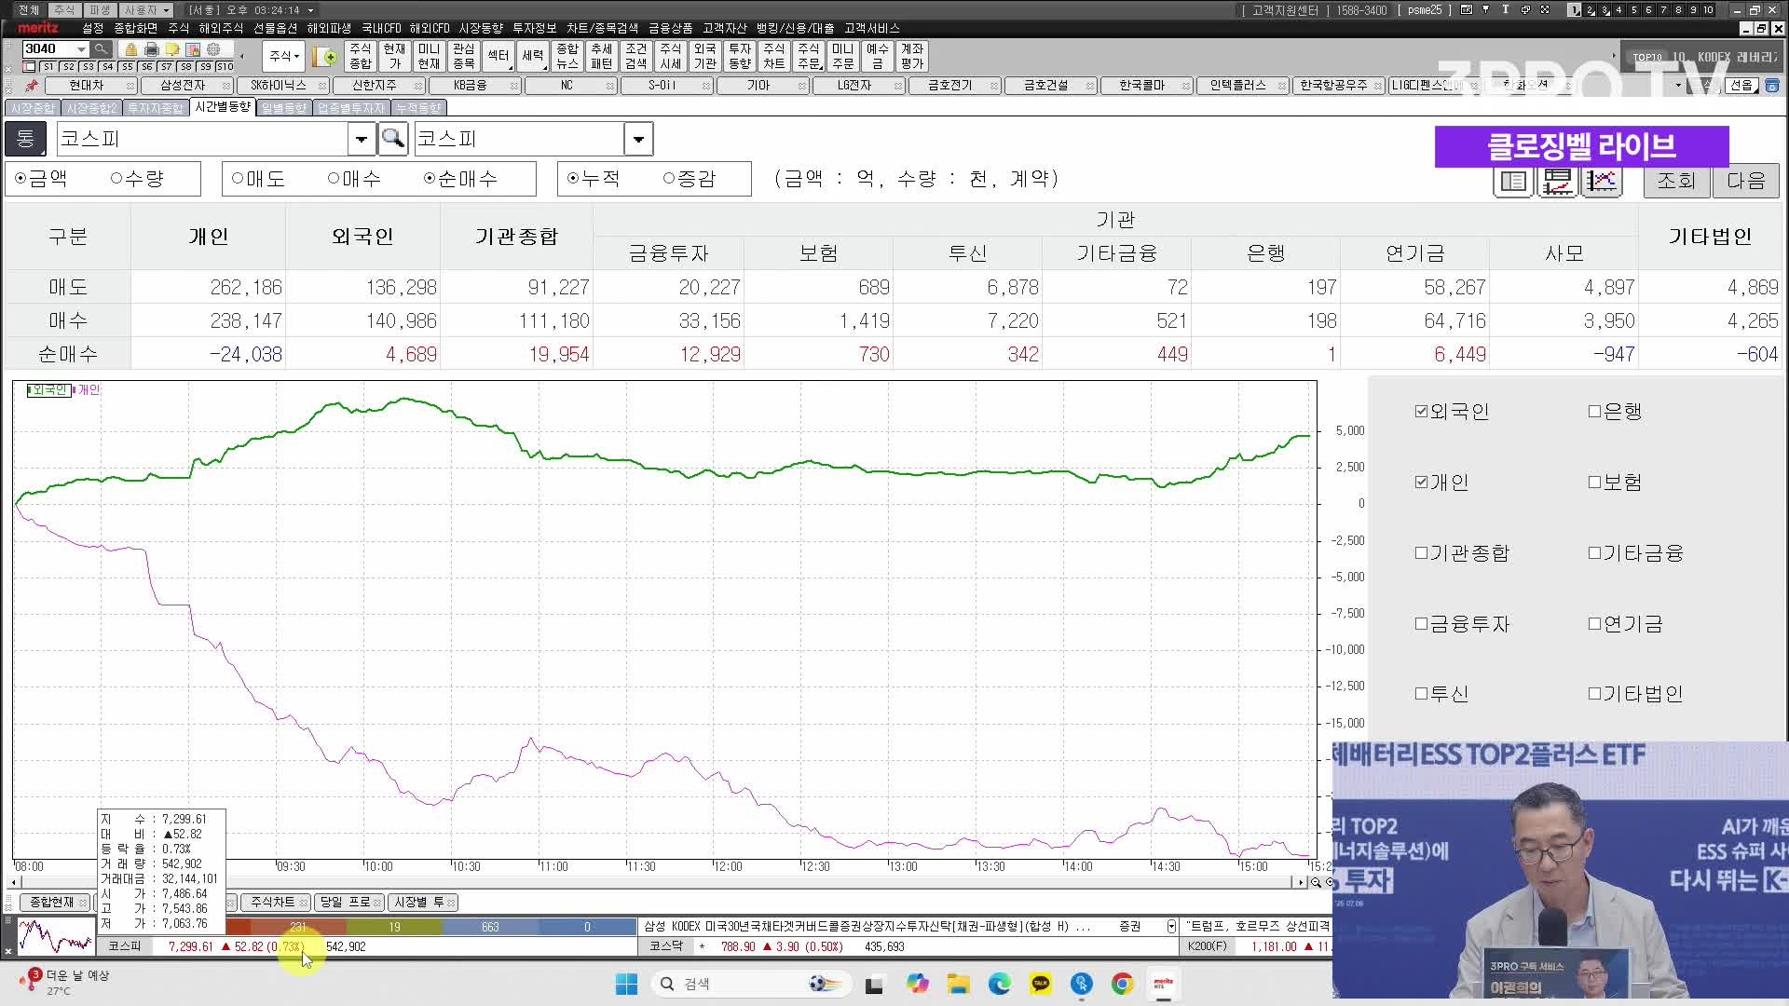This screenshot has width=1789, height=1006.
Task: Open the 주식 category dropdown in toolbar
Action: tap(284, 56)
